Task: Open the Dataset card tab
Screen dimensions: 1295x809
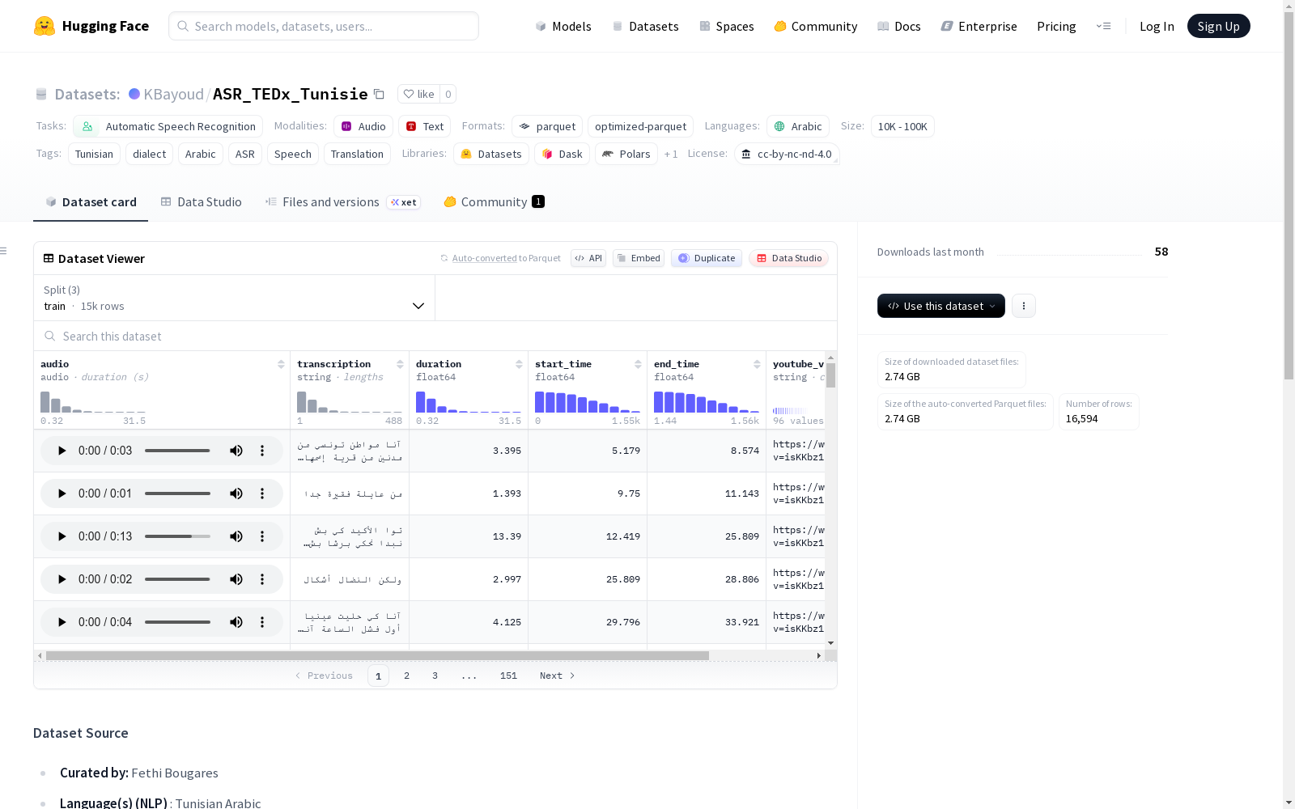Action: tap(91, 202)
